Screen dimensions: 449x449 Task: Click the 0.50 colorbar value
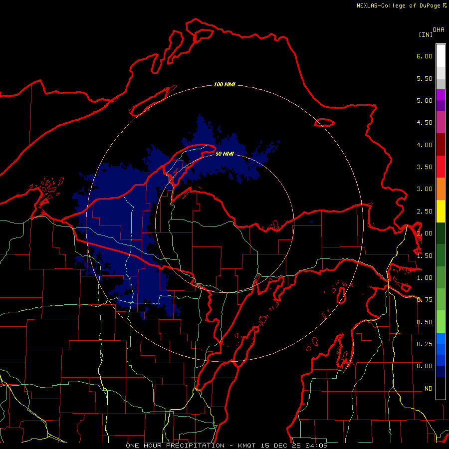[x=425, y=322]
